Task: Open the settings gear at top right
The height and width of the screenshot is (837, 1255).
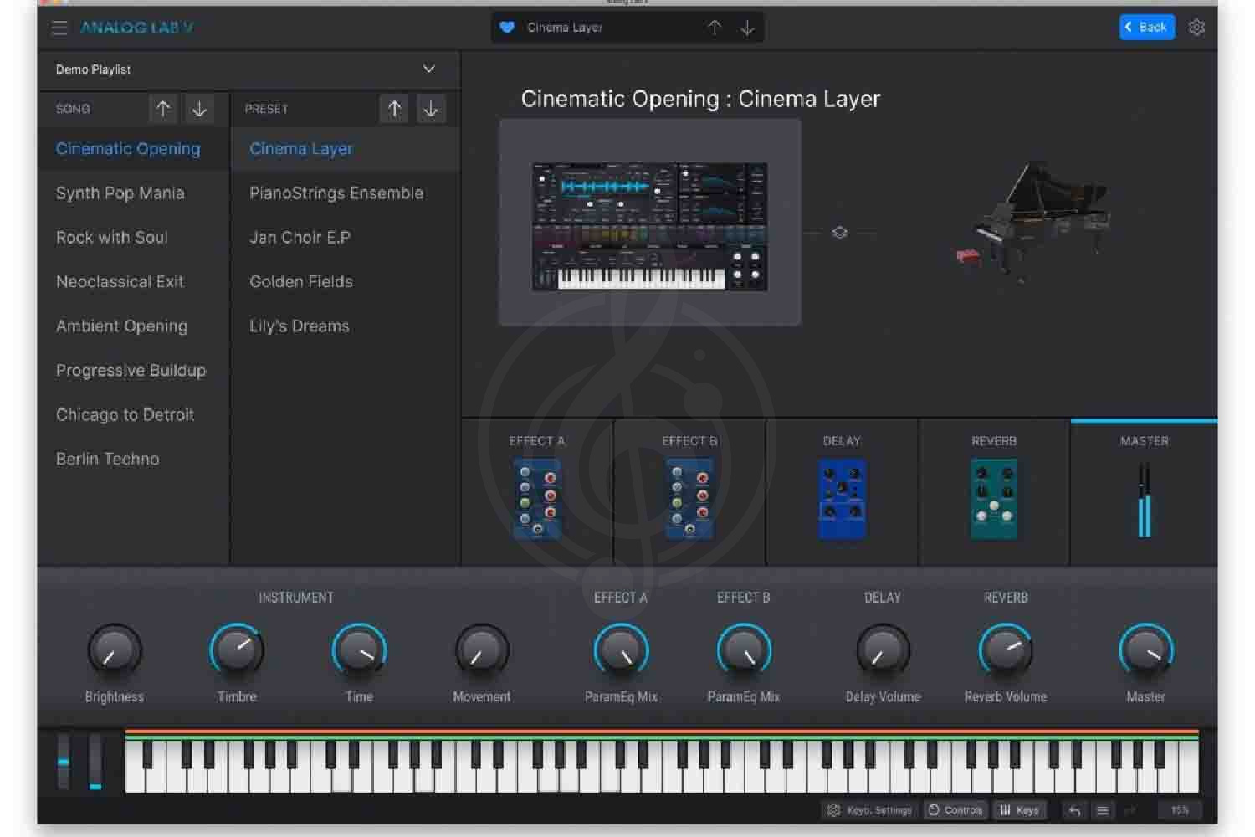Action: [x=1197, y=27]
